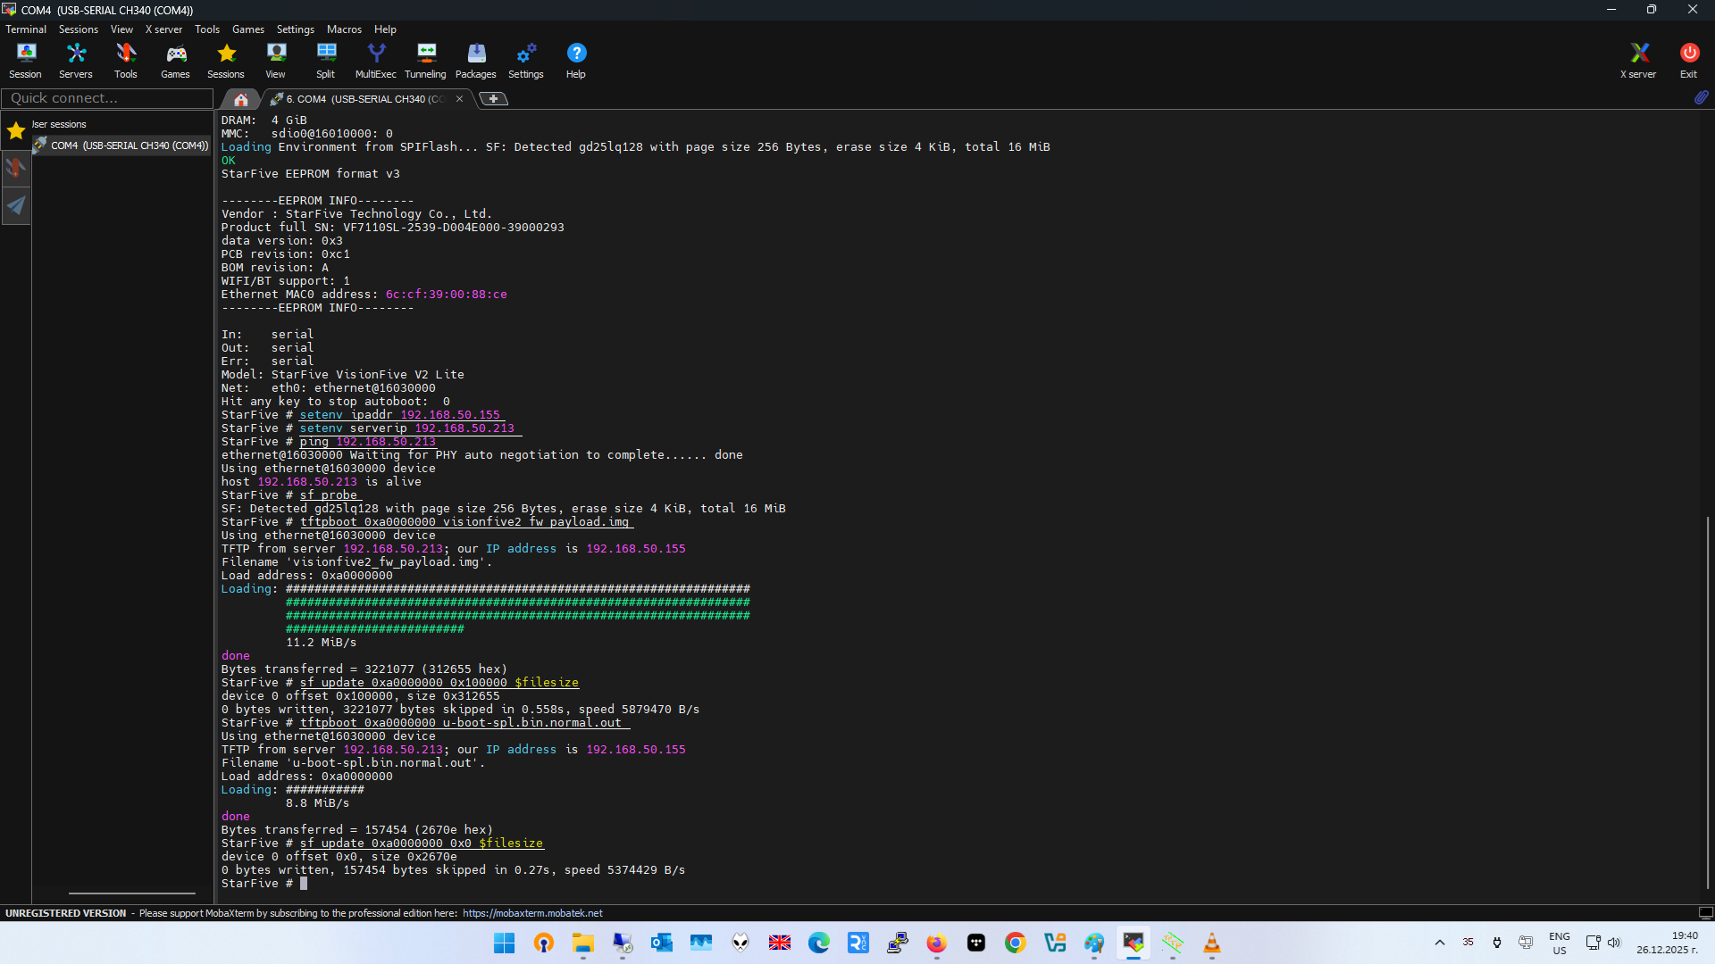This screenshot has width=1715, height=964.
Task: Click the paperclip attach icon
Action: point(1701,97)
